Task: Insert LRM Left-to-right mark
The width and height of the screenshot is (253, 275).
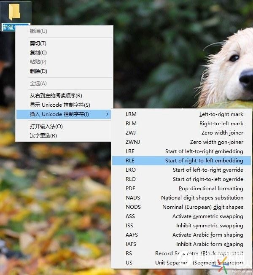Action: (x=184, y=114)
